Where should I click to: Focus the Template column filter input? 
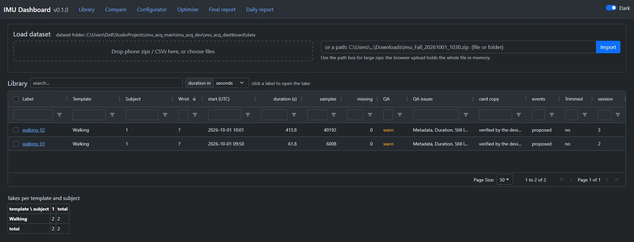click(89, 115)
